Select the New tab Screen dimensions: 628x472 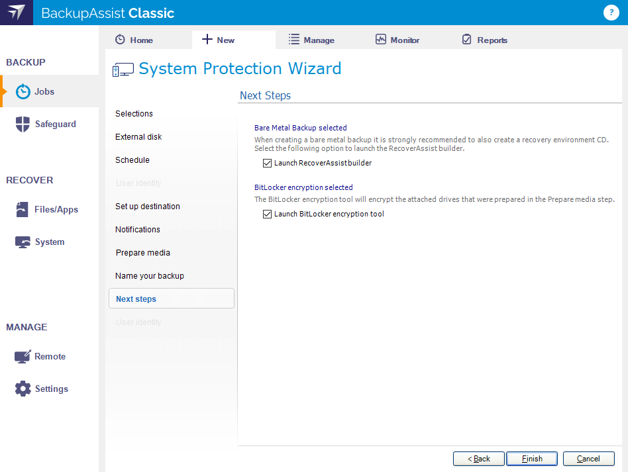coord(234,40)
